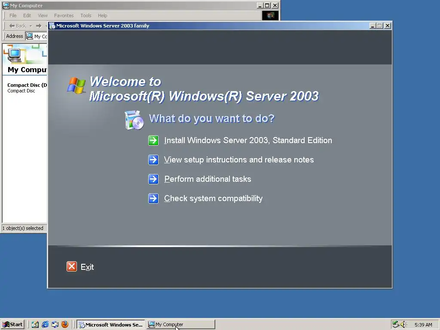Select Perform additional tasks
Screen dimensions: 440x330
pyautogui.click(x=208, y=179)
